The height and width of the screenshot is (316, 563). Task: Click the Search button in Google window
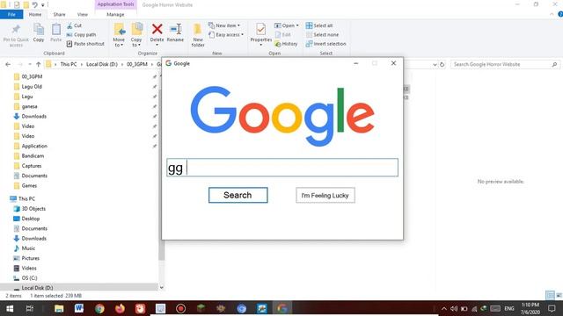[x=238, y=195]
